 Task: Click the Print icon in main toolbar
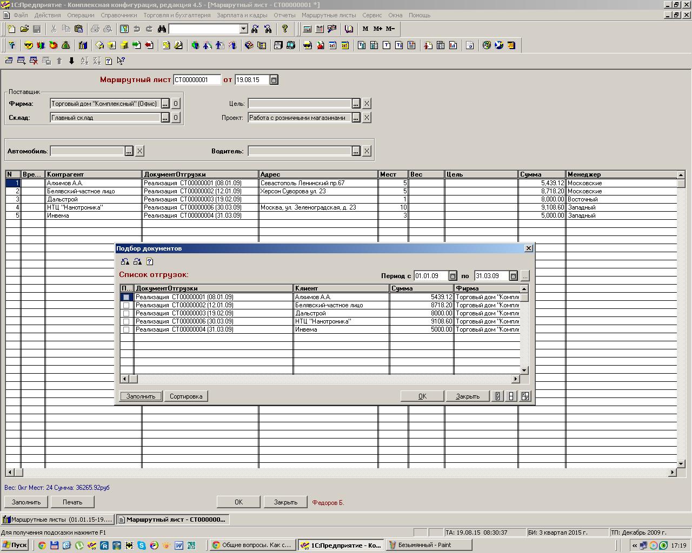click(x=95, y=29)
